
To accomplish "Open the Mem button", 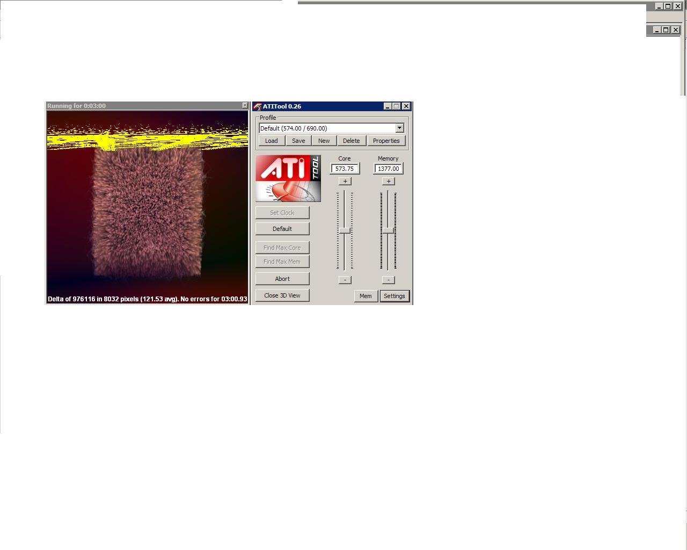I will (366, 296).
